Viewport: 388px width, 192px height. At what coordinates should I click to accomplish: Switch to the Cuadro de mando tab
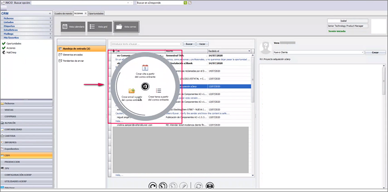pyautogui.click(x=63, y=13)
